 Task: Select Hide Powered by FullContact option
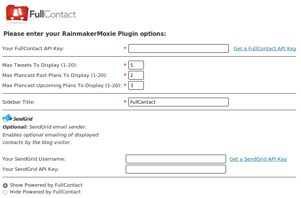5,192
